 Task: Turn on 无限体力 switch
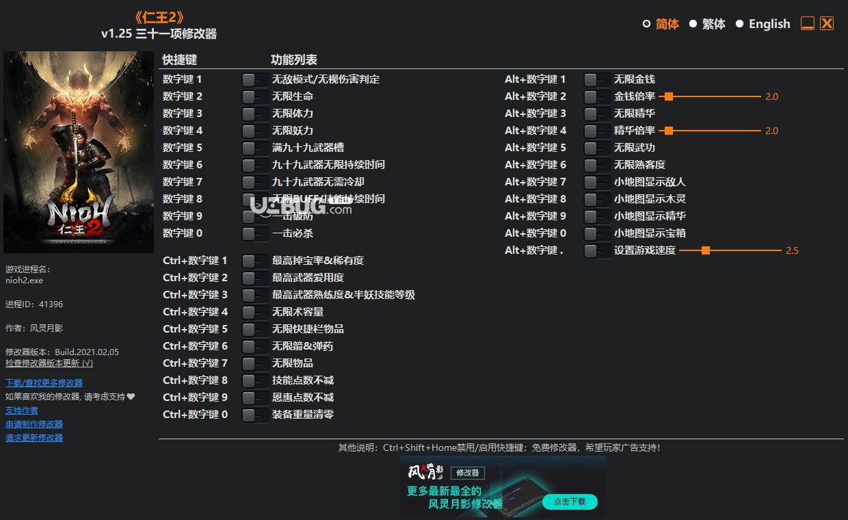point(255,114)
